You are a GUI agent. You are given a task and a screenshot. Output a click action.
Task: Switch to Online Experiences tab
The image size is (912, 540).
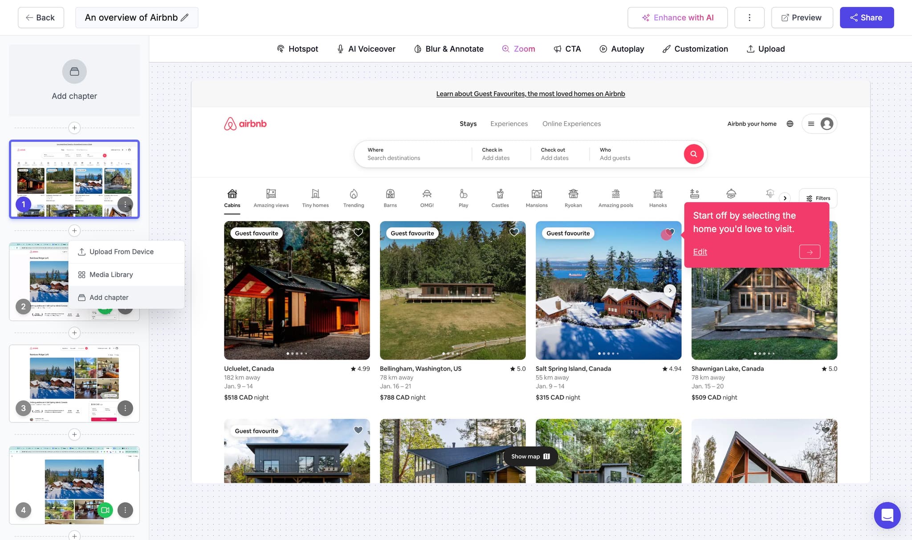coord(571,124)
